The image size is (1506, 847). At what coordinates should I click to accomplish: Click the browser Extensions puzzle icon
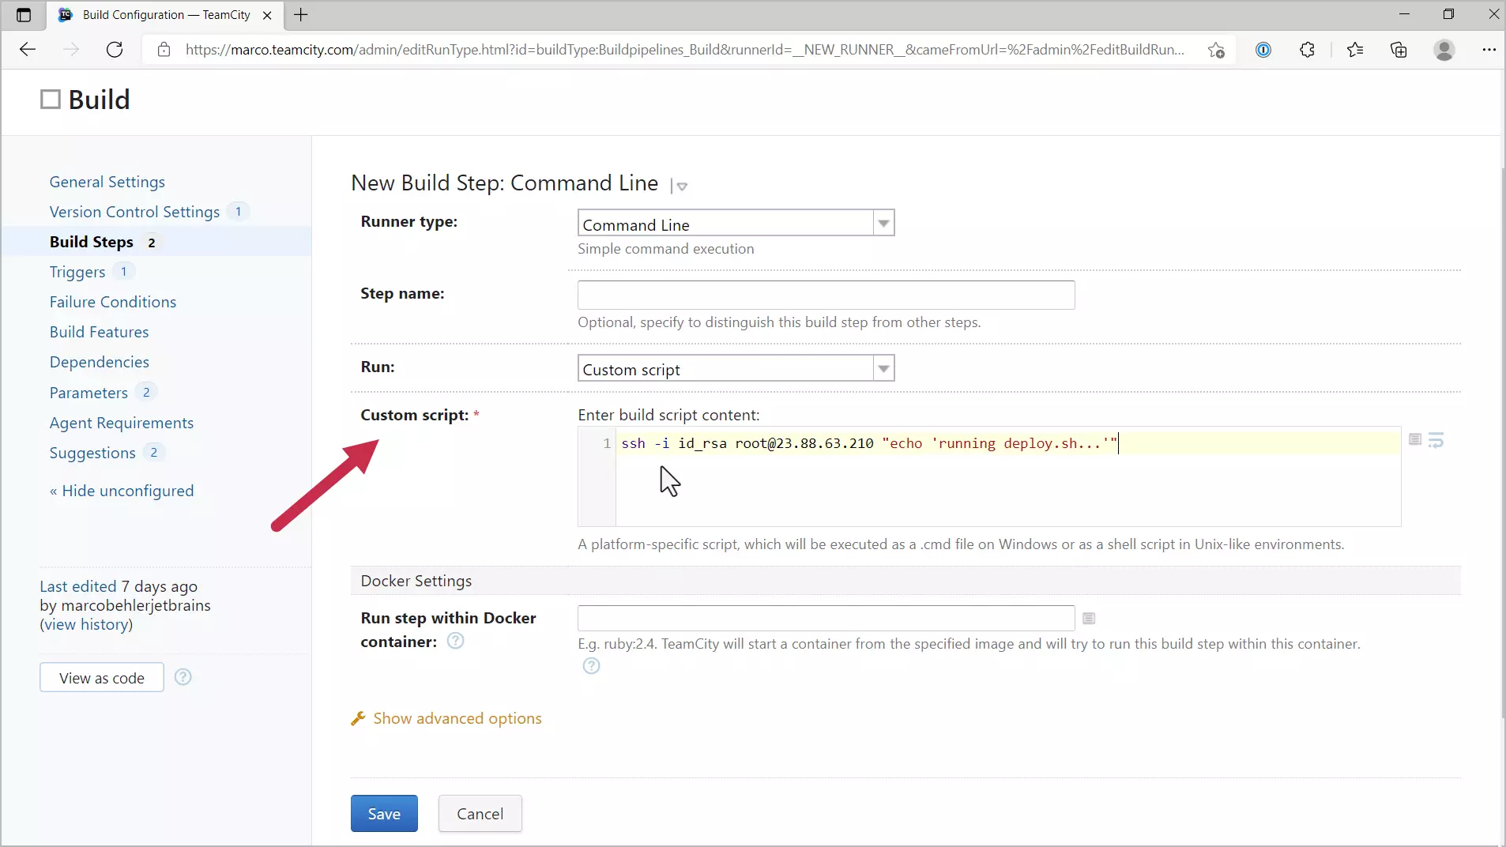click(1307, 50)
